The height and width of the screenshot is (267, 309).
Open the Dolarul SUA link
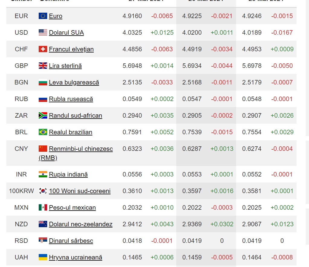click(67, 33)
